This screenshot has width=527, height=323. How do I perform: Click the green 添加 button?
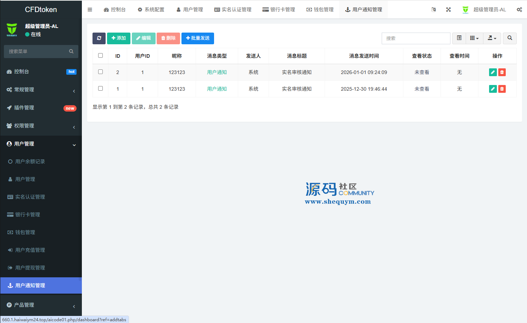coord(119,38)
